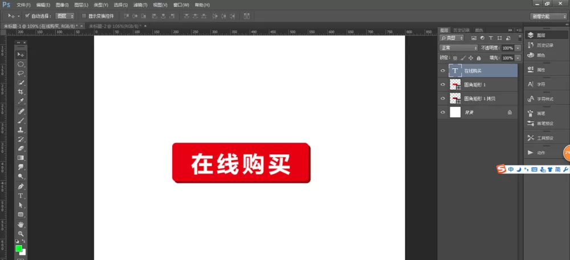Filter layers by type layer icon

click(491, 38)
